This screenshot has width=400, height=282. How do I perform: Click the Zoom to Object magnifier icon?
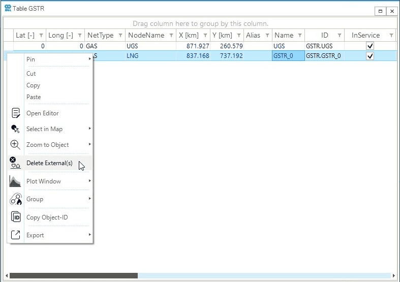(15, 145)
